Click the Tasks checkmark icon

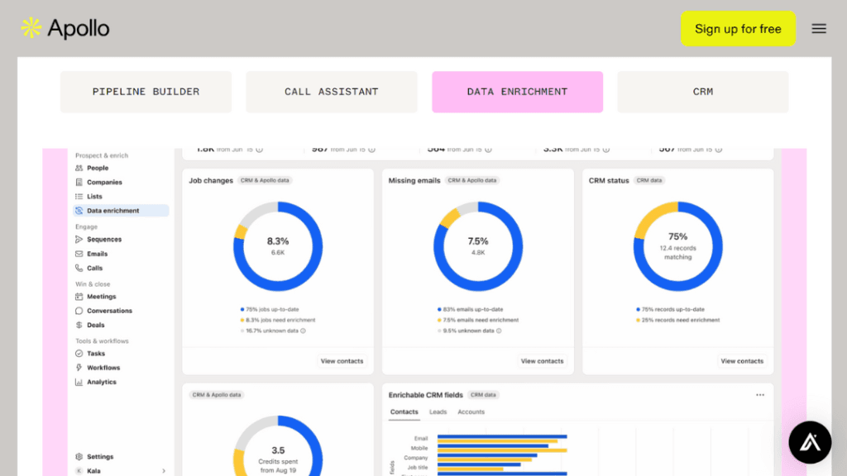click(79, 354)
